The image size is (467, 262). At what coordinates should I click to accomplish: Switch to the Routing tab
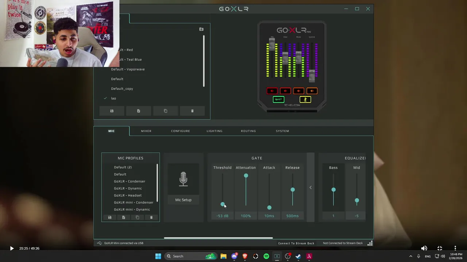[x=248, y=131]
